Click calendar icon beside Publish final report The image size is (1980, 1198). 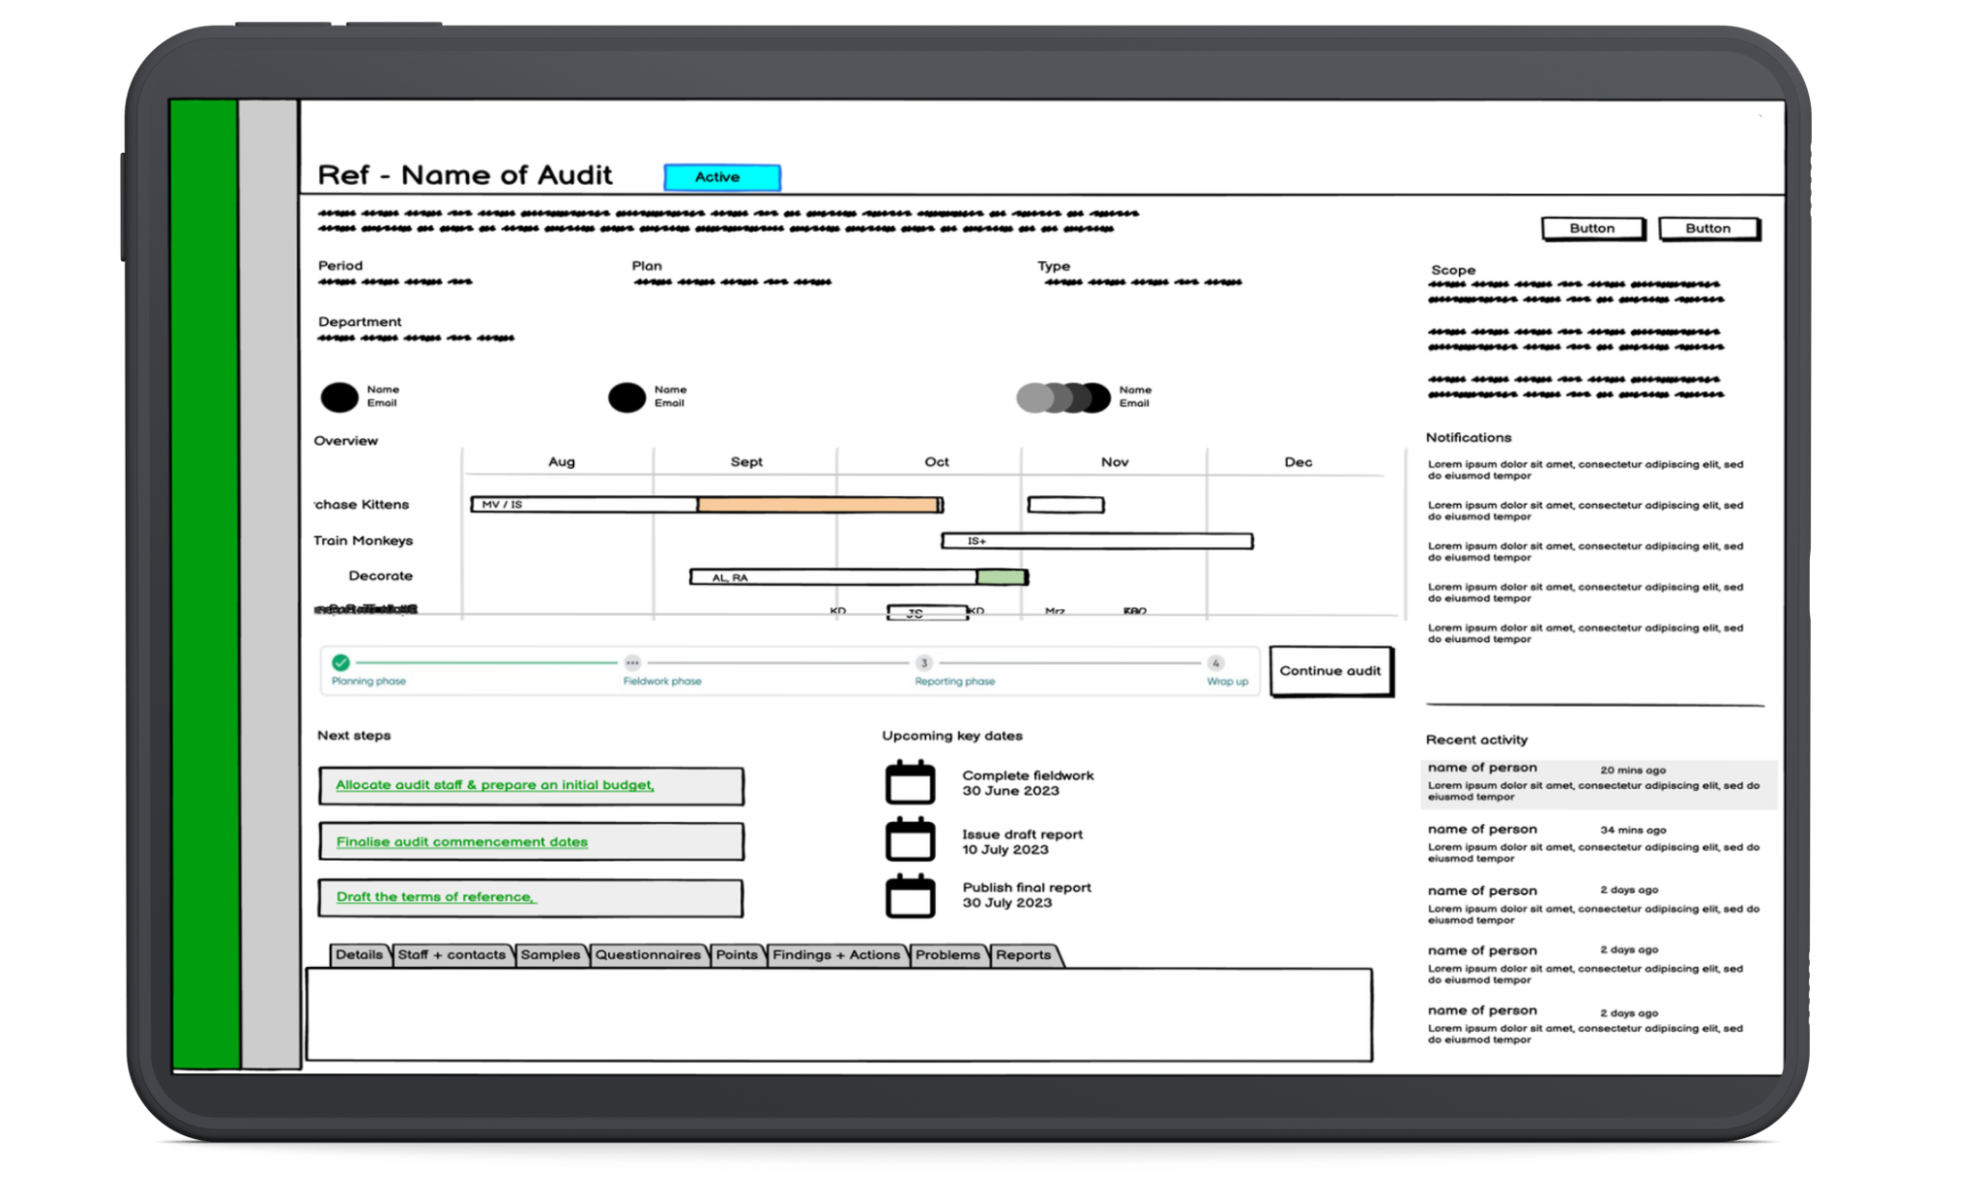[x=909, y=896]
